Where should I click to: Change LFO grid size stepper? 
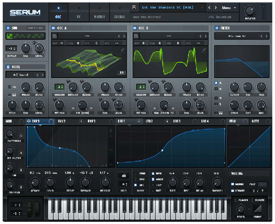click(124, 184)
